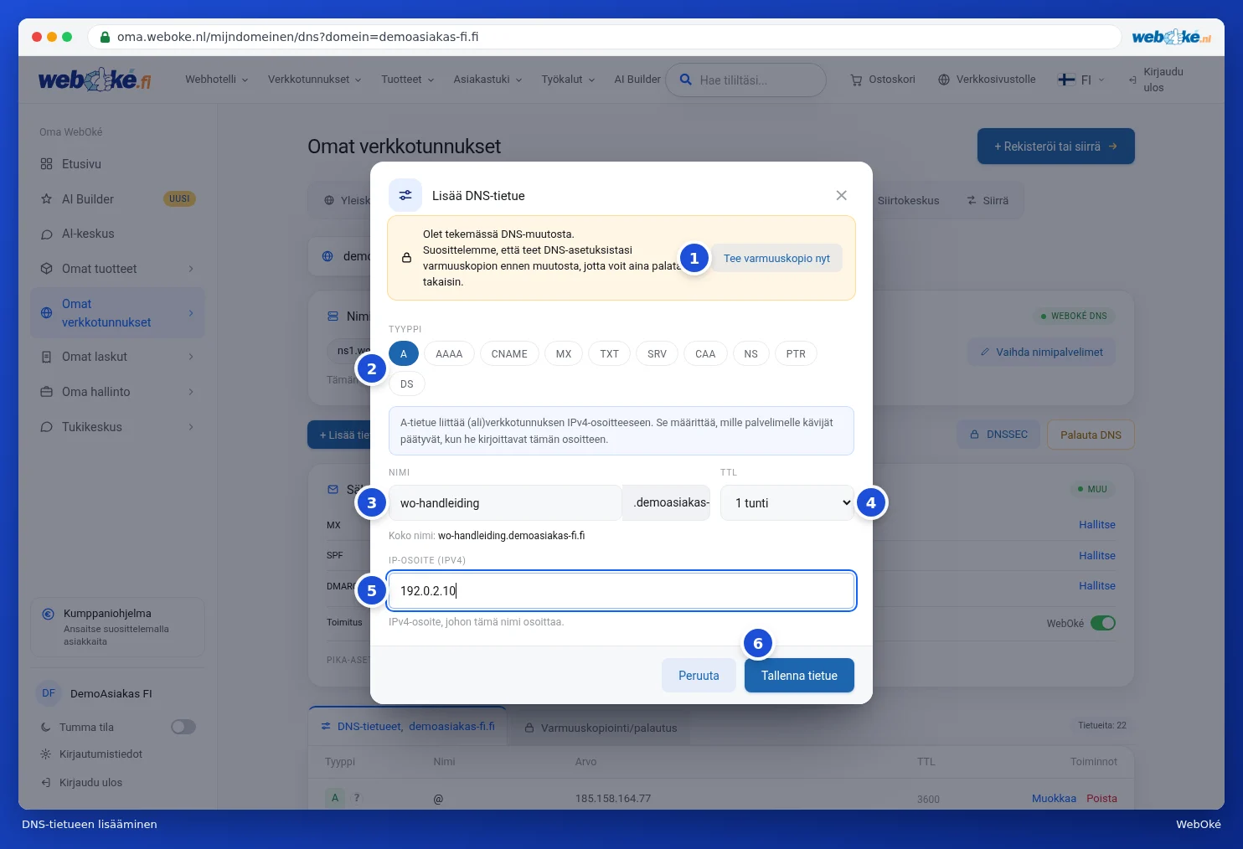1243x849 pixels.
Task: Open the TTL dropdown showing 1 tunti
Action: tap(787, 503)
